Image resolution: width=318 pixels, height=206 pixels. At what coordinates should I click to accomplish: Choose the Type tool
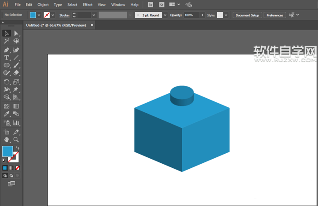[x=7, y=58]
